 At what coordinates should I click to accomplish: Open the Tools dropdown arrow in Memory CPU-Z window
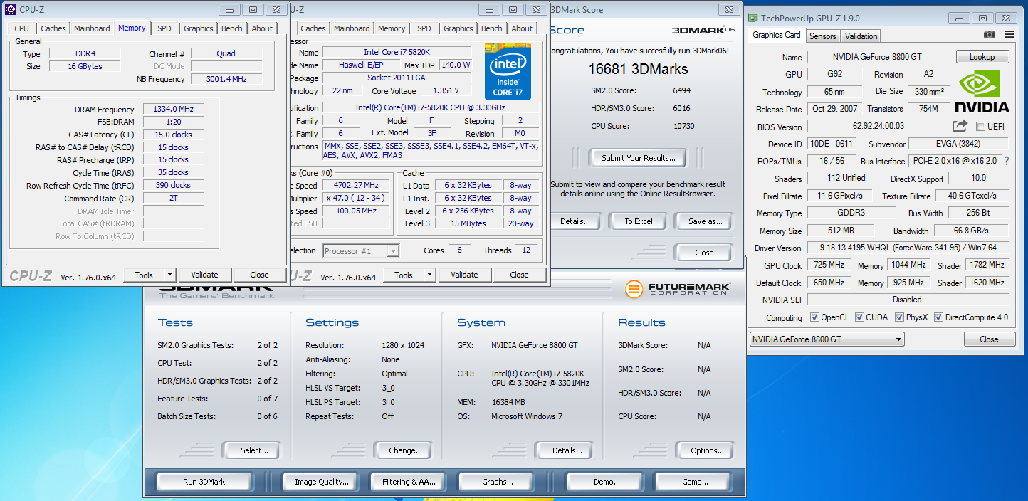[x=169, y=275]
